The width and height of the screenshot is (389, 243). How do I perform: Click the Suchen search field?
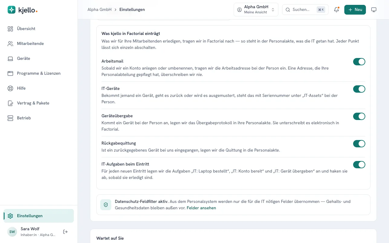[305, 10]
